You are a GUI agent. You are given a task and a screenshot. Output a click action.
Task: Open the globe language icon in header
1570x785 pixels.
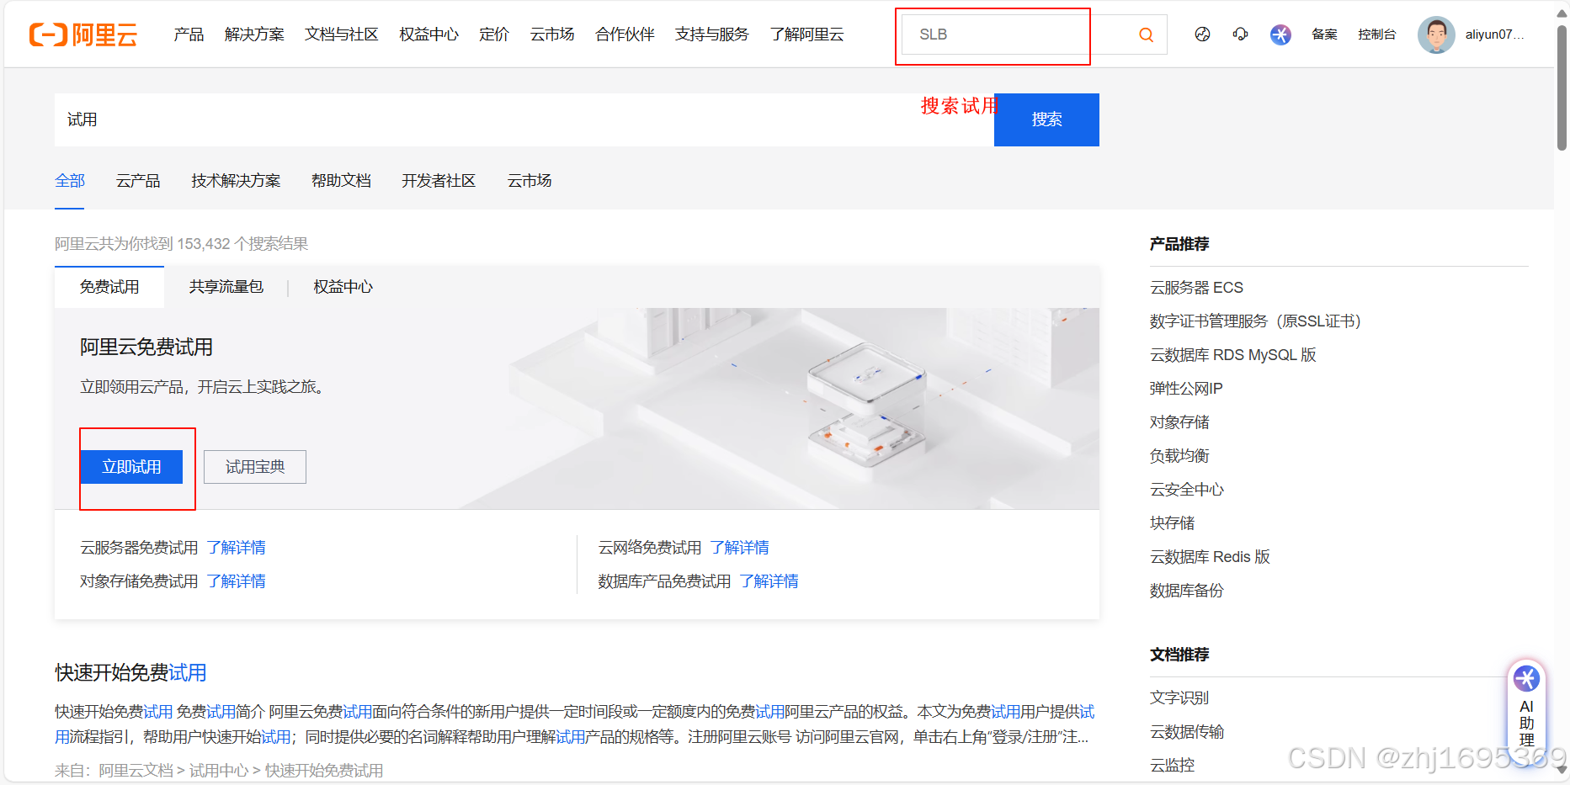(x=1202, y=34)
